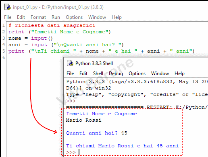
Task: Open the editor File menu
Action: coord(8,17)
